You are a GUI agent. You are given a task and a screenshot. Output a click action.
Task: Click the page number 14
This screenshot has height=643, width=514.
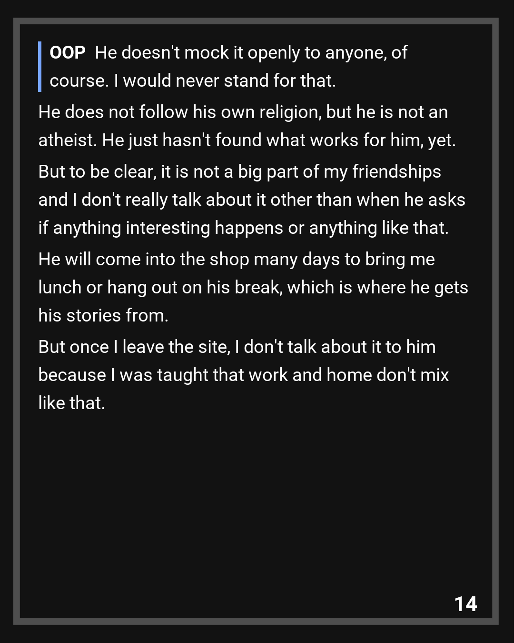click(465, 604)
